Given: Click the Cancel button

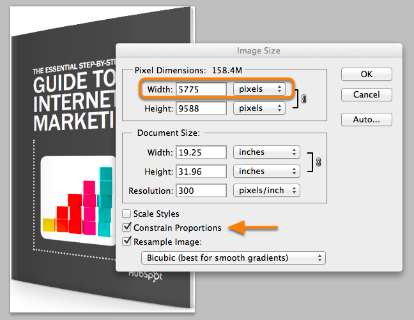Looking at the screenshot, I should pos(366,94).
